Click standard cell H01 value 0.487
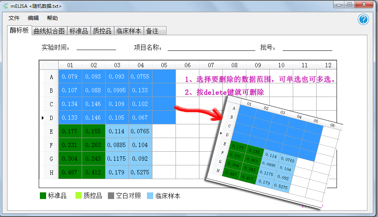The width and height of the screenshot is (378, 217). pyautogui.click(x=70, y=172)
